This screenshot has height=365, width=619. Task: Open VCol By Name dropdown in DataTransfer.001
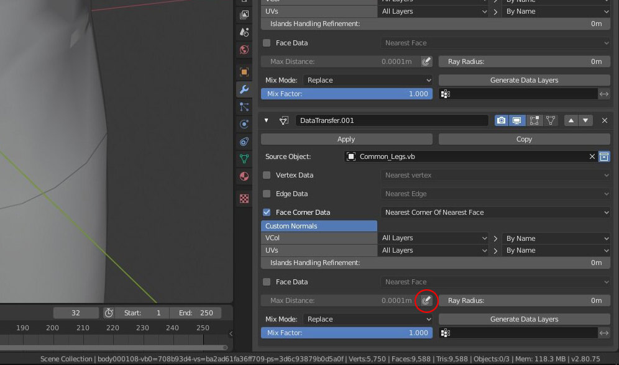(x=556, y=238)
